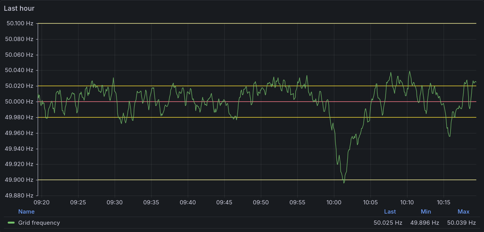Click the 10:00 time axis label
This screenshot has width=484, height=232.
click(334, 202)
